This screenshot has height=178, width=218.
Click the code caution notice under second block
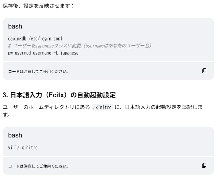coord(38,166)
